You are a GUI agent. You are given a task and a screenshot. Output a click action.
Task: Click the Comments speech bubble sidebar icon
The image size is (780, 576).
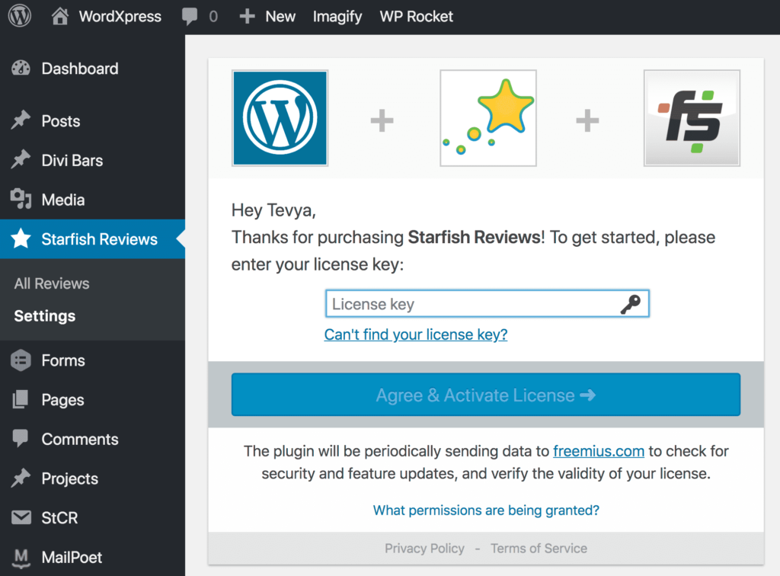(21, 439)
